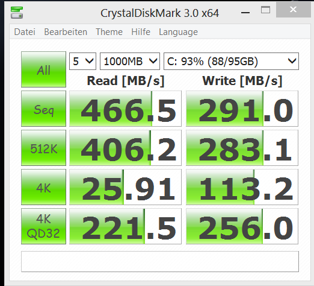This screenshot has width=314, height=286.
Task: Click the 4K QD32 write result 256.0
Action: (242, 226)
